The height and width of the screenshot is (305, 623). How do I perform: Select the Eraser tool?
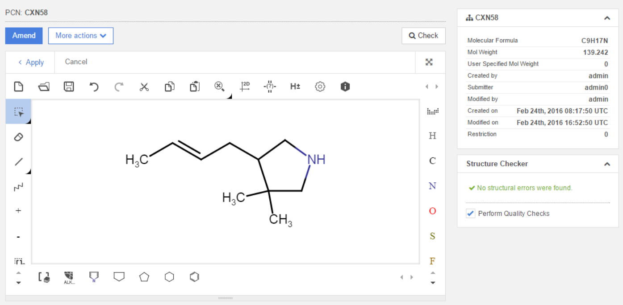18,137
